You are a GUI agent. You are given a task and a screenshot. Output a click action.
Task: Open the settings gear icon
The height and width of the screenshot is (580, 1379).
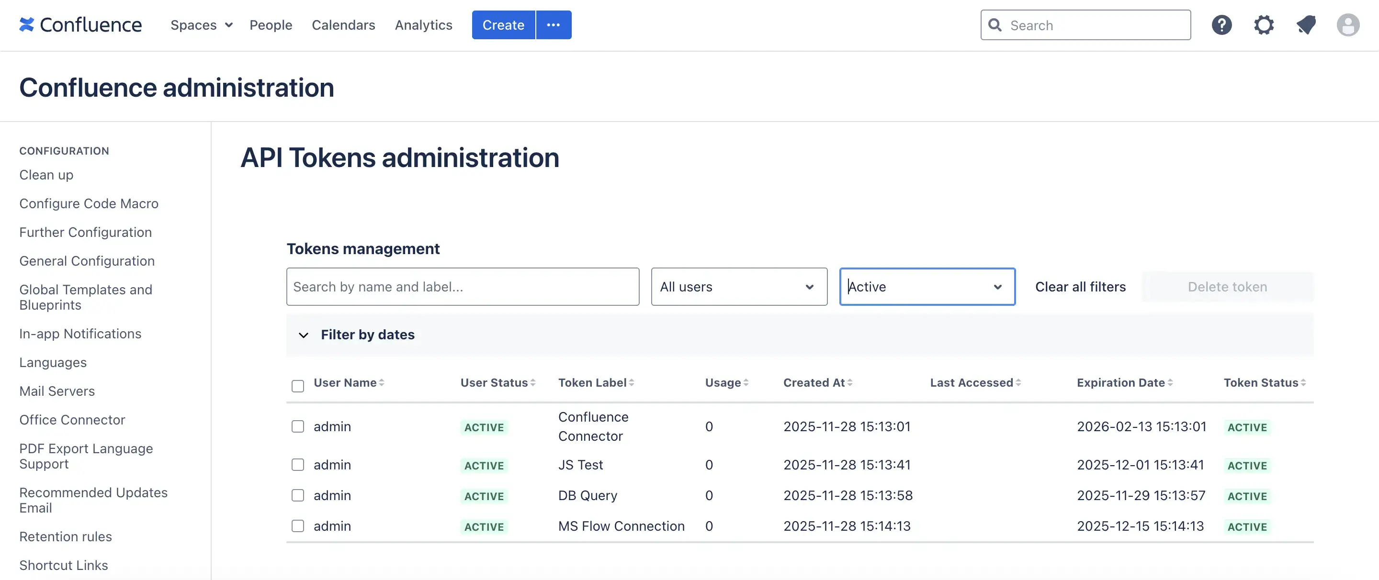1264,24
